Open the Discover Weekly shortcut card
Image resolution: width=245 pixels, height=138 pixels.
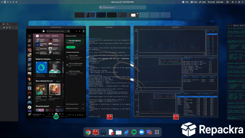click(x=42, y=40)
